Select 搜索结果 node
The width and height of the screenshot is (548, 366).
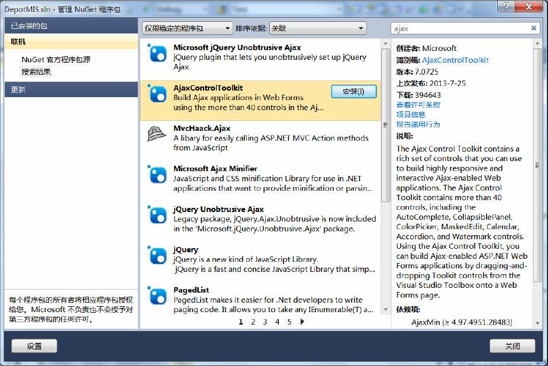coord(36,72)
